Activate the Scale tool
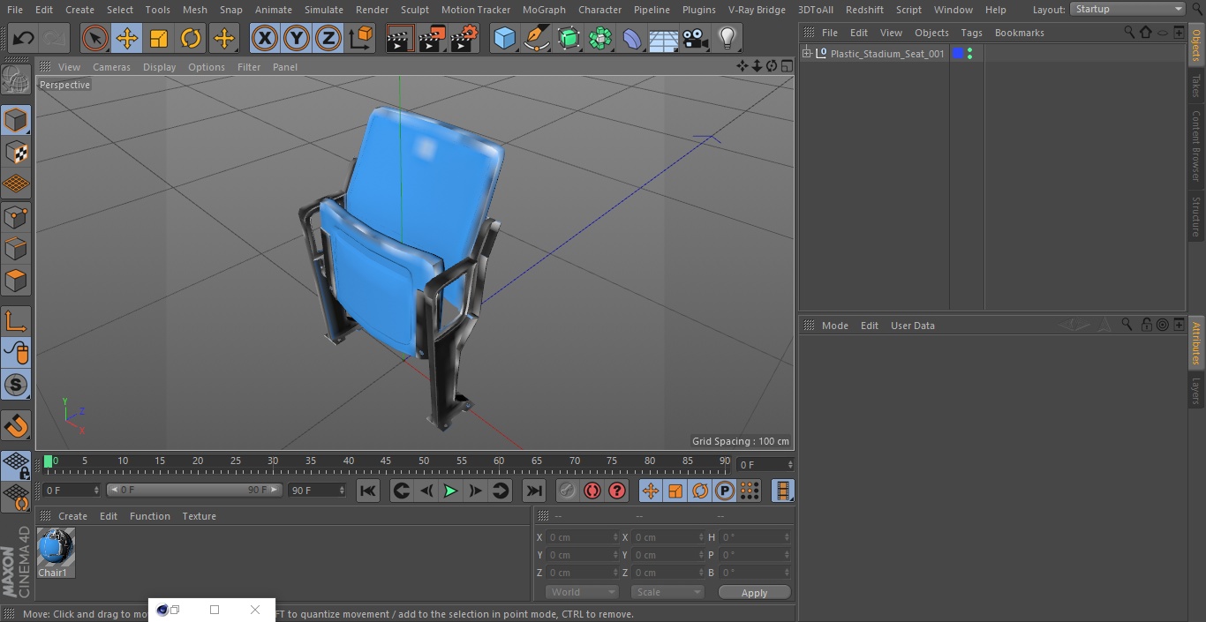The width and height of the screenshot is (1206, 622). click(159, 38)
